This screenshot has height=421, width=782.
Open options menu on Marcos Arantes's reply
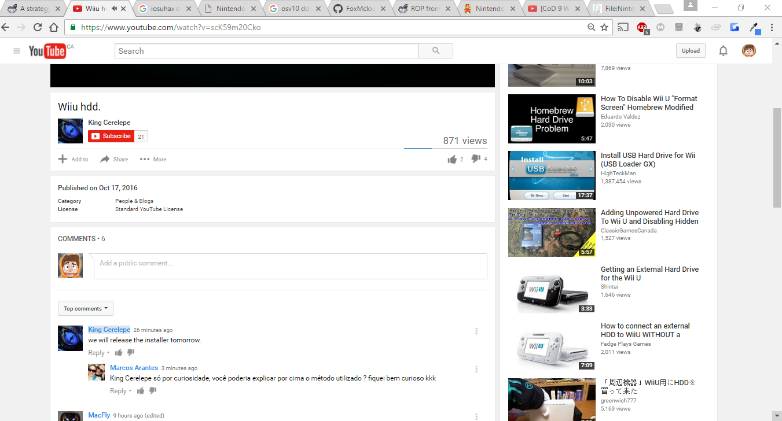pos(476,369)
